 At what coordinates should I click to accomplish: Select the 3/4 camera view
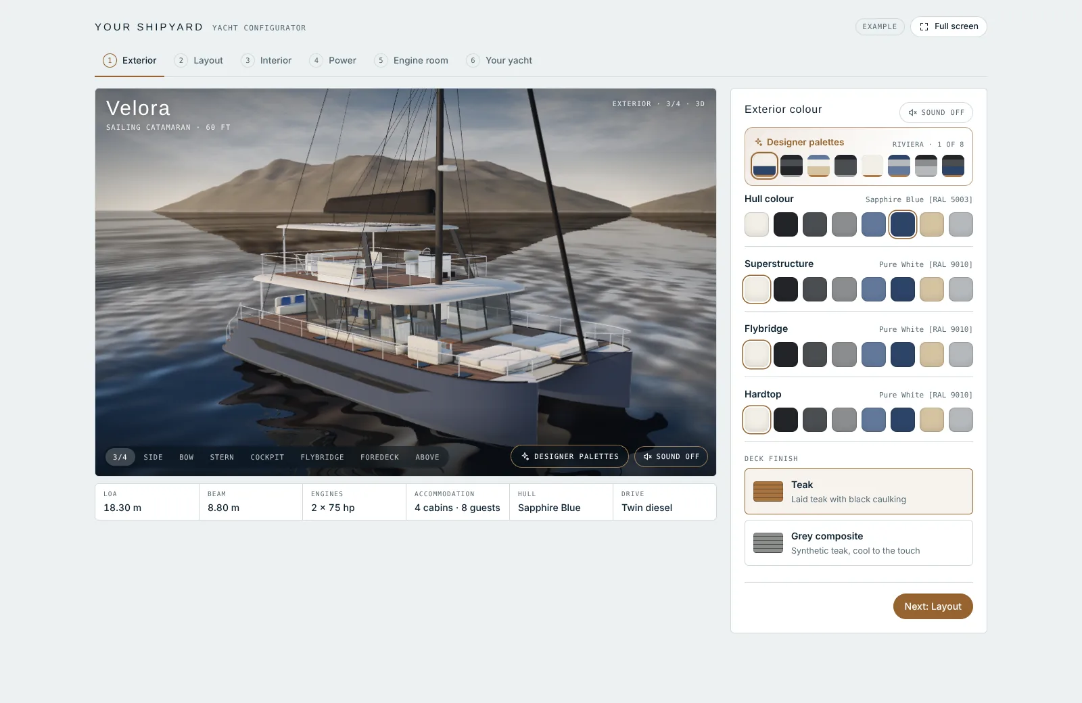point(120,457)
